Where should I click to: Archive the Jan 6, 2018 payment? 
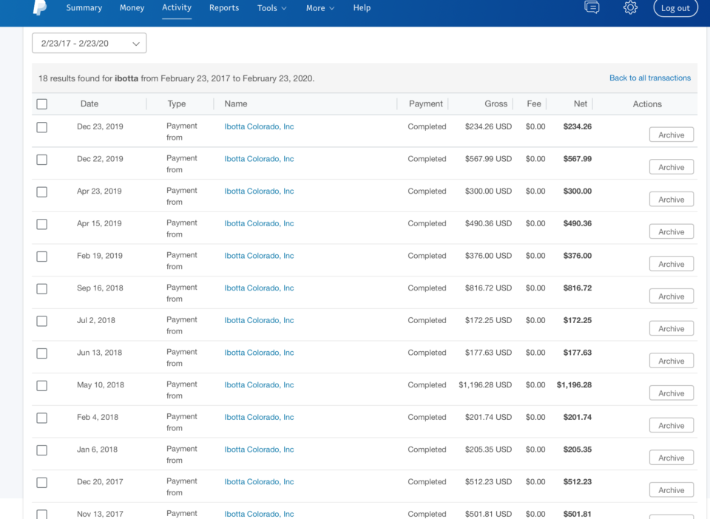pyautogui.click(x=671, y=458)
